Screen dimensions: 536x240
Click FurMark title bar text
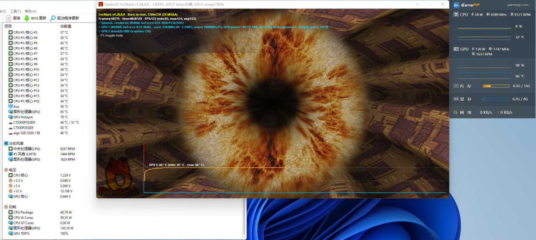pyautogui.click(x=164, y=4)
